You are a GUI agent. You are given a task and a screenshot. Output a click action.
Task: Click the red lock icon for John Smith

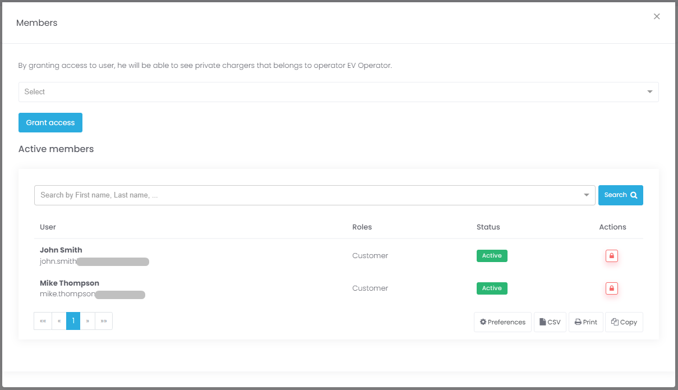(x=611, y=255)
